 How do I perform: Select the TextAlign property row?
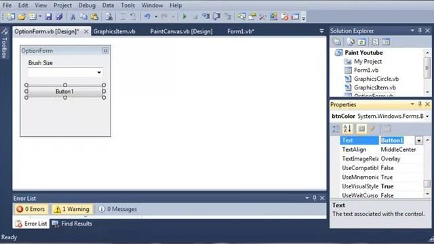tap(382, 150)
